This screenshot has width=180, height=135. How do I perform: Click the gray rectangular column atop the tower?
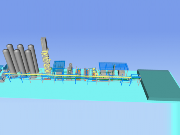coord(44,44)
